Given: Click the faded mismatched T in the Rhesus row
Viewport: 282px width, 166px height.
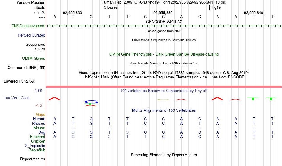Looking at the screenshot, I should 200,124.
